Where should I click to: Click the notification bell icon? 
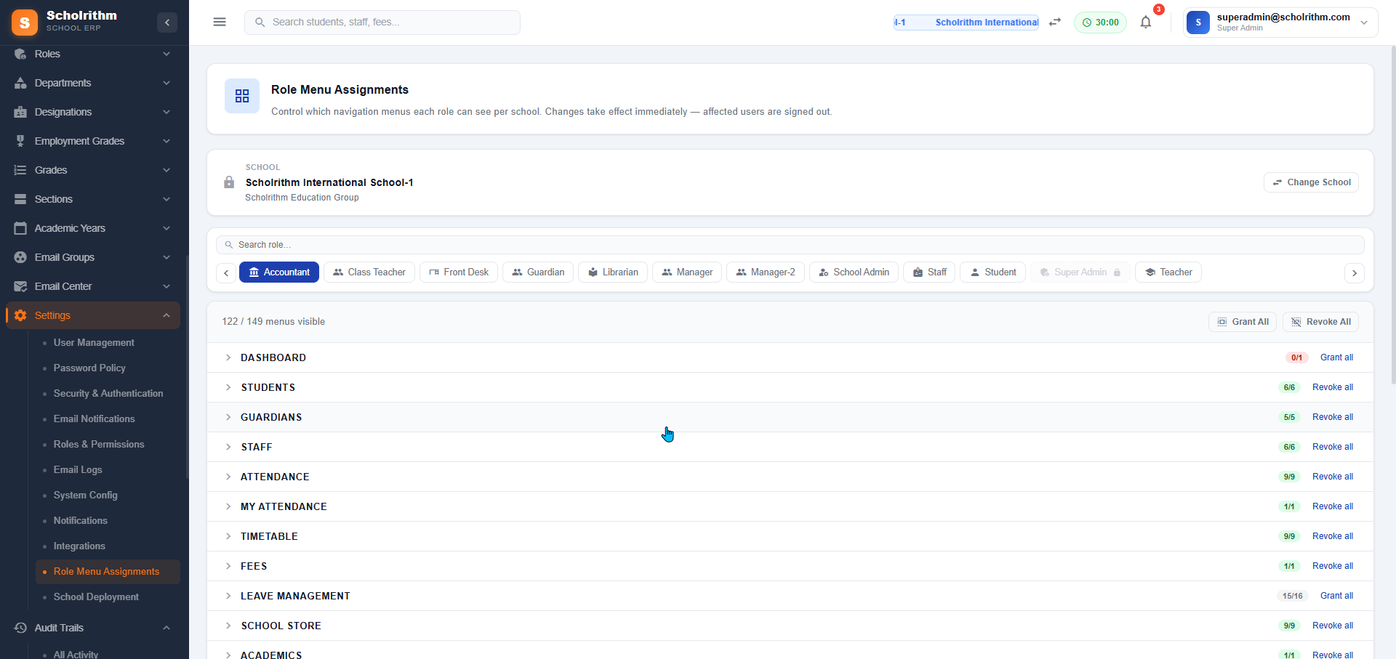1145,22
